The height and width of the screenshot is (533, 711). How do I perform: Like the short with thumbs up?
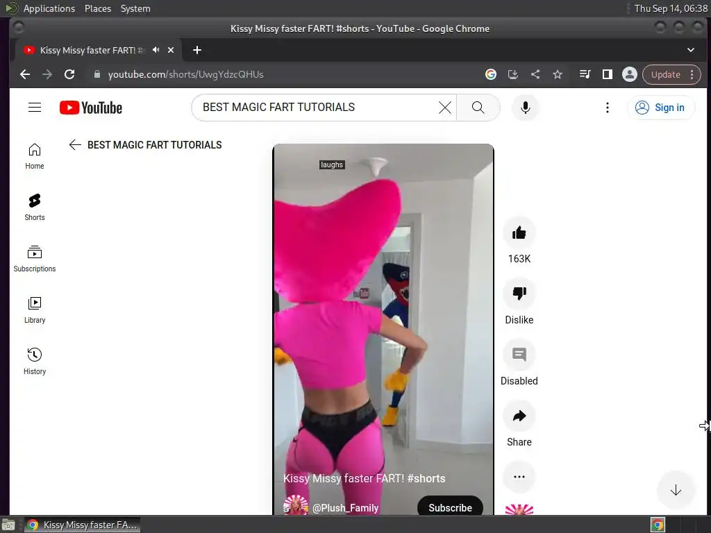pos(519,233)
